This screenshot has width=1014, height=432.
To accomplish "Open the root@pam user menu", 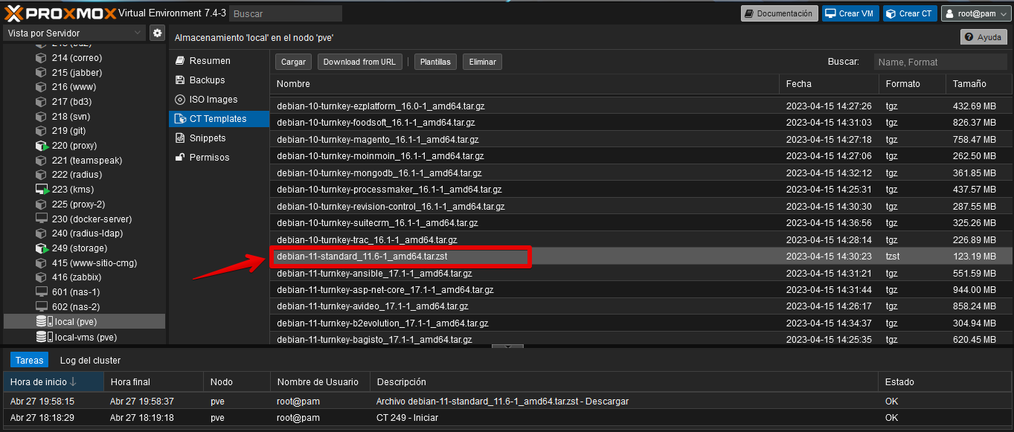I will (x=975, y=13).
